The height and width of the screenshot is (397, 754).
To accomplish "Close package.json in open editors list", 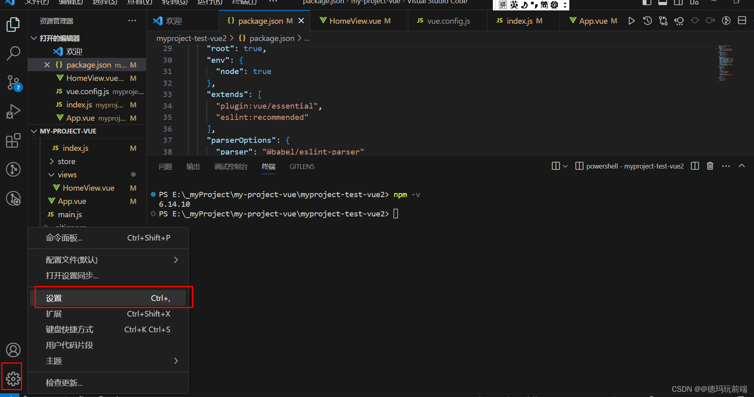I will (47, 65).
